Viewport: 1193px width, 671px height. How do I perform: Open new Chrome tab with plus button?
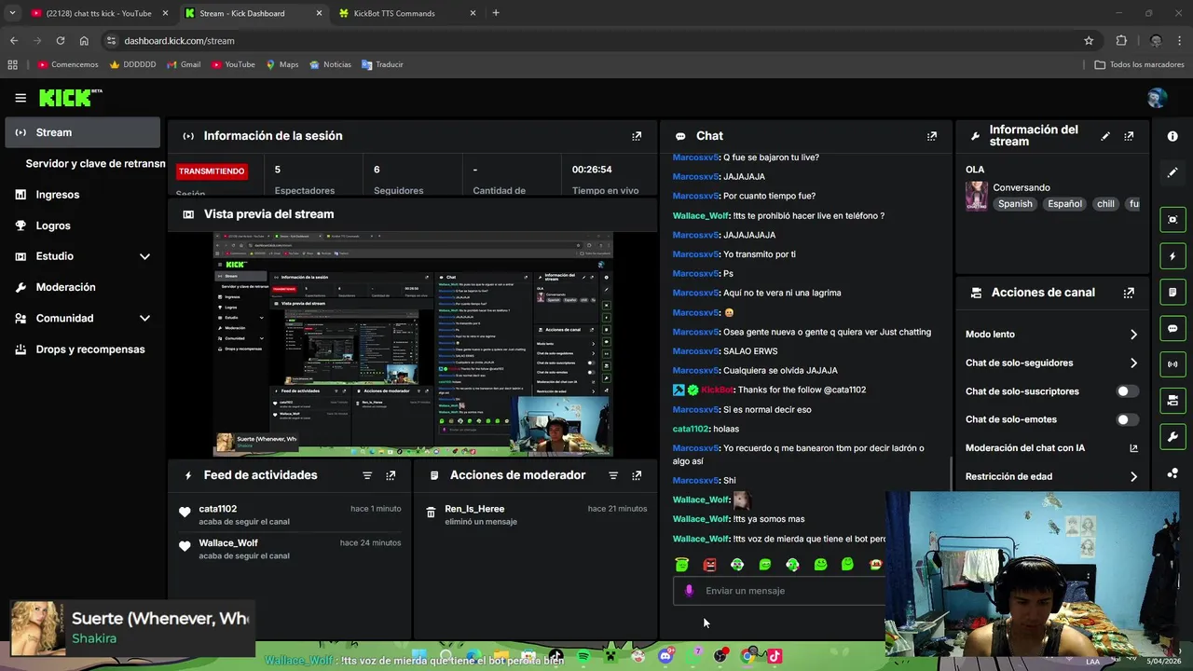[496, 13]
